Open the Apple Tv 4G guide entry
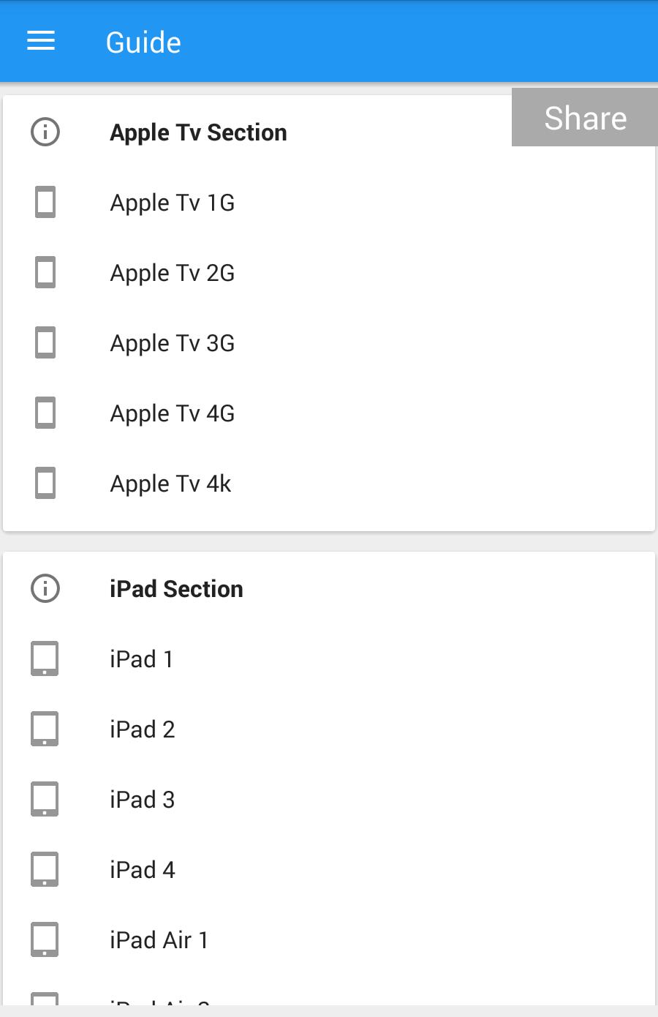 329,413
